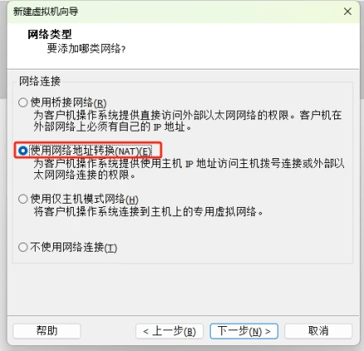Click the 使用网络地址转换(NAT)(E) label text
This screenshot has width=364, height=351.
click(91, 151)
